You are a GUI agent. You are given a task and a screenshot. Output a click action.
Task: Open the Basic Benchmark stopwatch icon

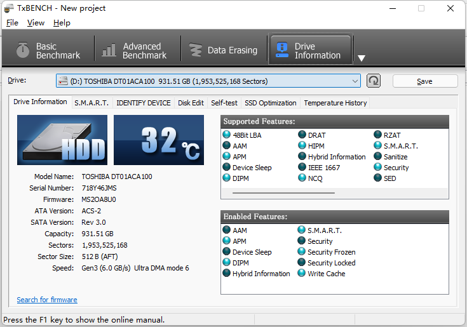pos(24,51)
